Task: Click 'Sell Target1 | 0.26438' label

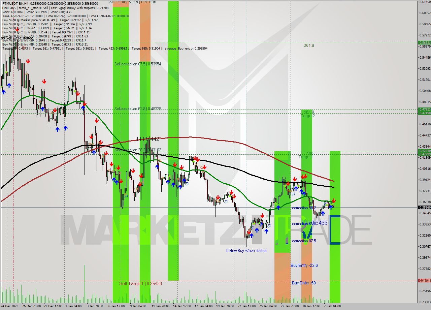Action: point(141,283)
